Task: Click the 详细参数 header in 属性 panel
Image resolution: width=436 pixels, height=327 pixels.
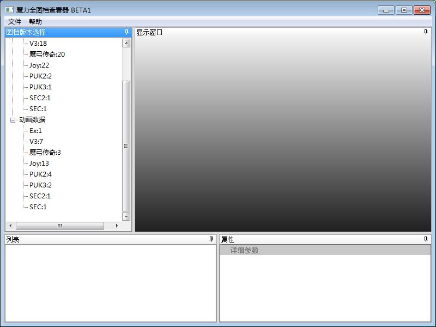Action: point(244,250)
